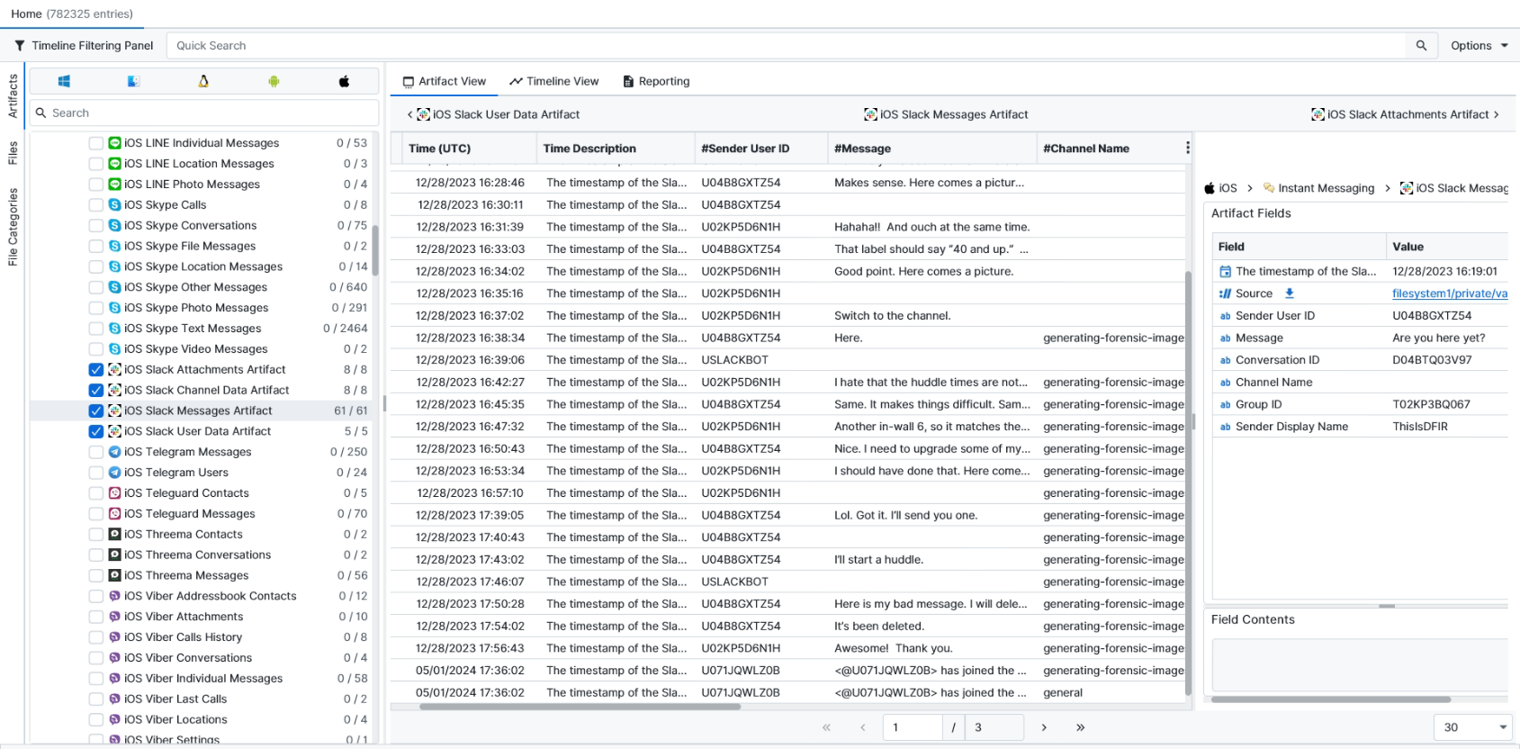Open the File Categories side tab
This screenshot has width=1520, height=749.
13,227
